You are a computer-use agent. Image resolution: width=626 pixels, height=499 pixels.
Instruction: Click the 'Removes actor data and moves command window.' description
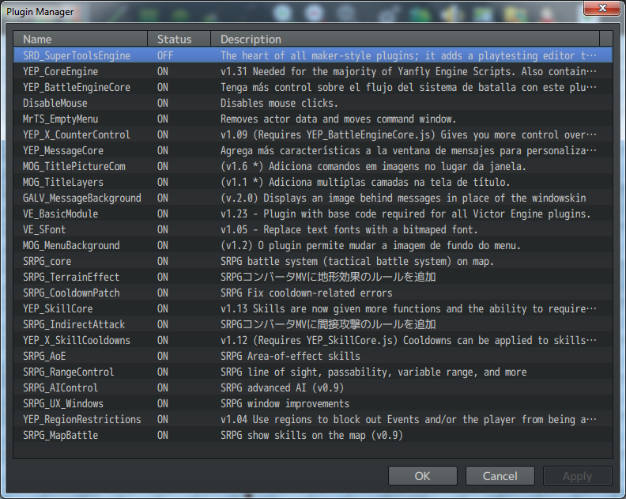pos(338,119)
